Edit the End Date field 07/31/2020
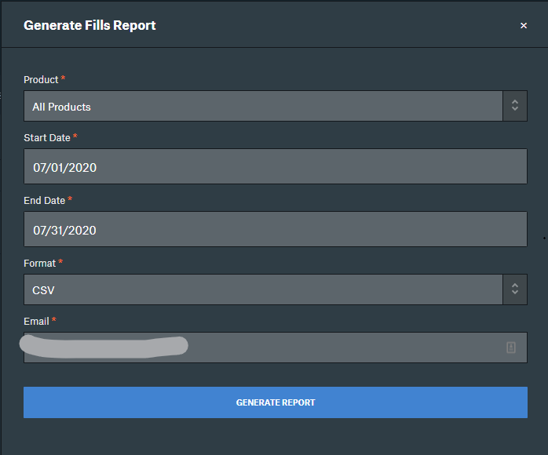The image size is (548, 455). pyautogui.click(x=276, y=229)
